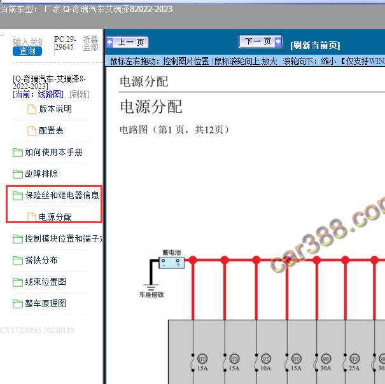Expand the 控制模块位置和端子定义 folder
The width and height of the screenshot is (385, 384).
[x=64, y=238]
